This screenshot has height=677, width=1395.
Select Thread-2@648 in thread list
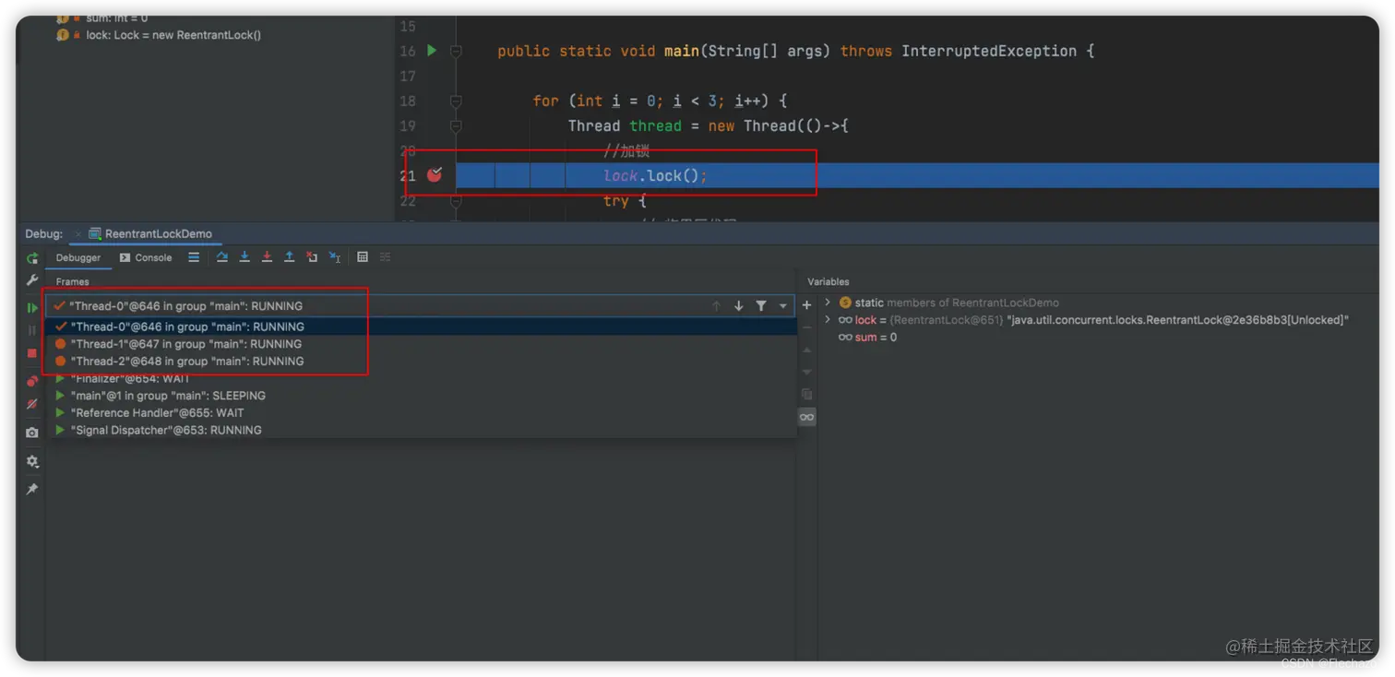tap(420, 362)
